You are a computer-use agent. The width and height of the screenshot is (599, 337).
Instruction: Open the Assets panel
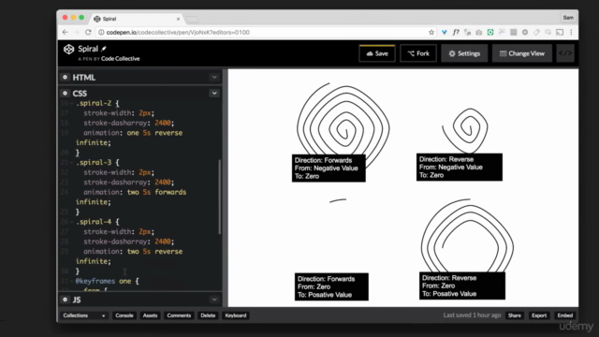click(150, 315)
